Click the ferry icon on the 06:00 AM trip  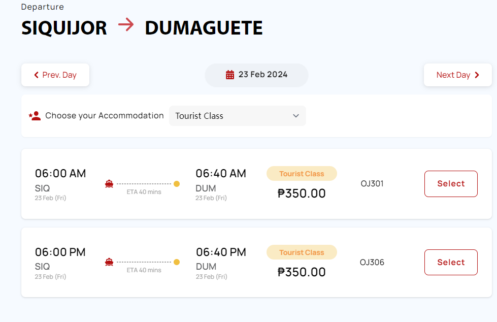109,184
